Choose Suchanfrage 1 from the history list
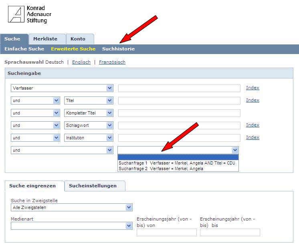 point(176,163)
